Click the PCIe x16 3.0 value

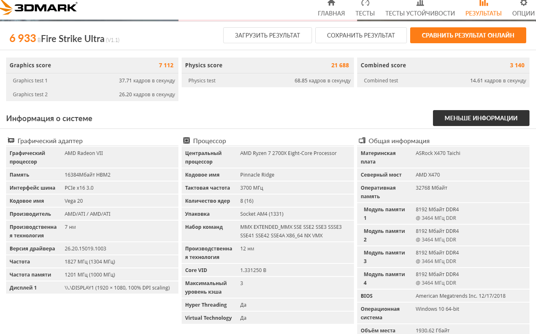79,188
